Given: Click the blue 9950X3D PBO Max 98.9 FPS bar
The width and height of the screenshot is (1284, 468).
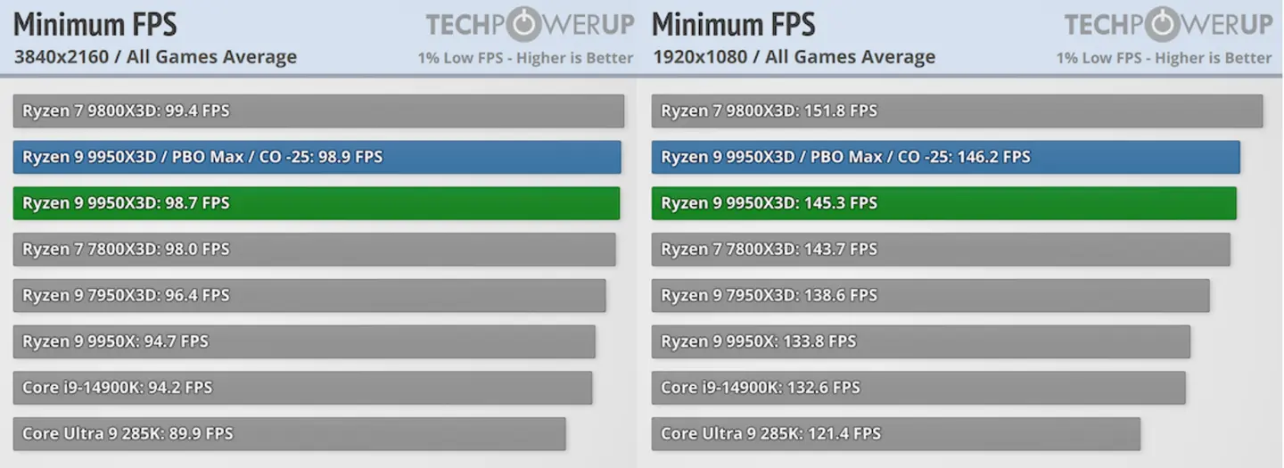Looking at the screenshot, I should point(317,157).
